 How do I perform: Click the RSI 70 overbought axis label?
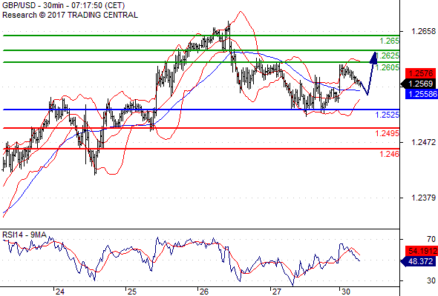pyautogui.click(x=431, y=239)
